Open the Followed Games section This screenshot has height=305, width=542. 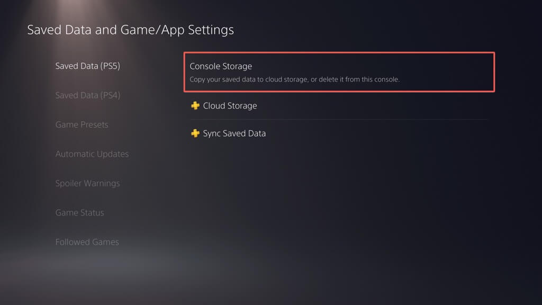click(87, 242)
